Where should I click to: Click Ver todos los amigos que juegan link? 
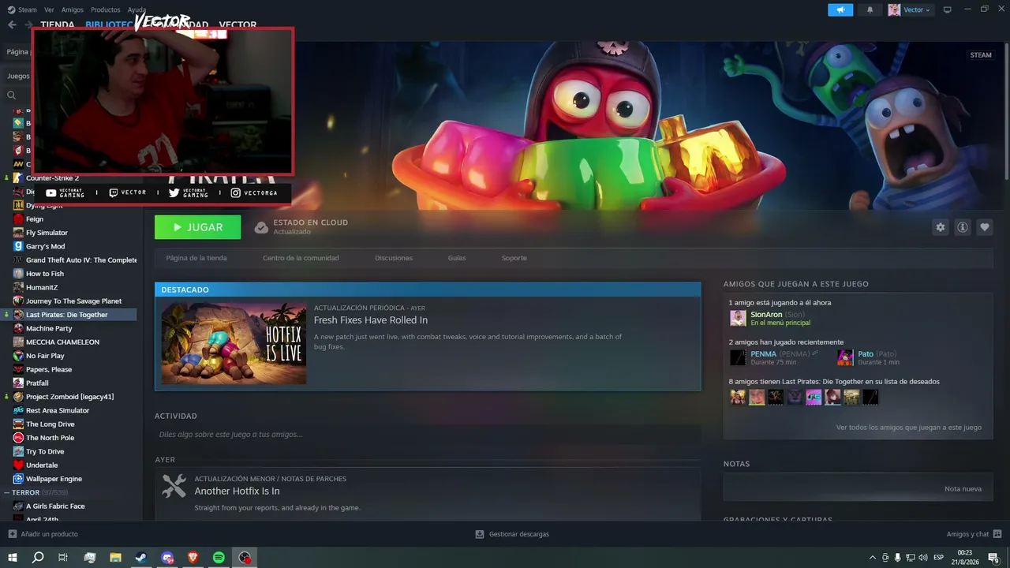(909, 428)
